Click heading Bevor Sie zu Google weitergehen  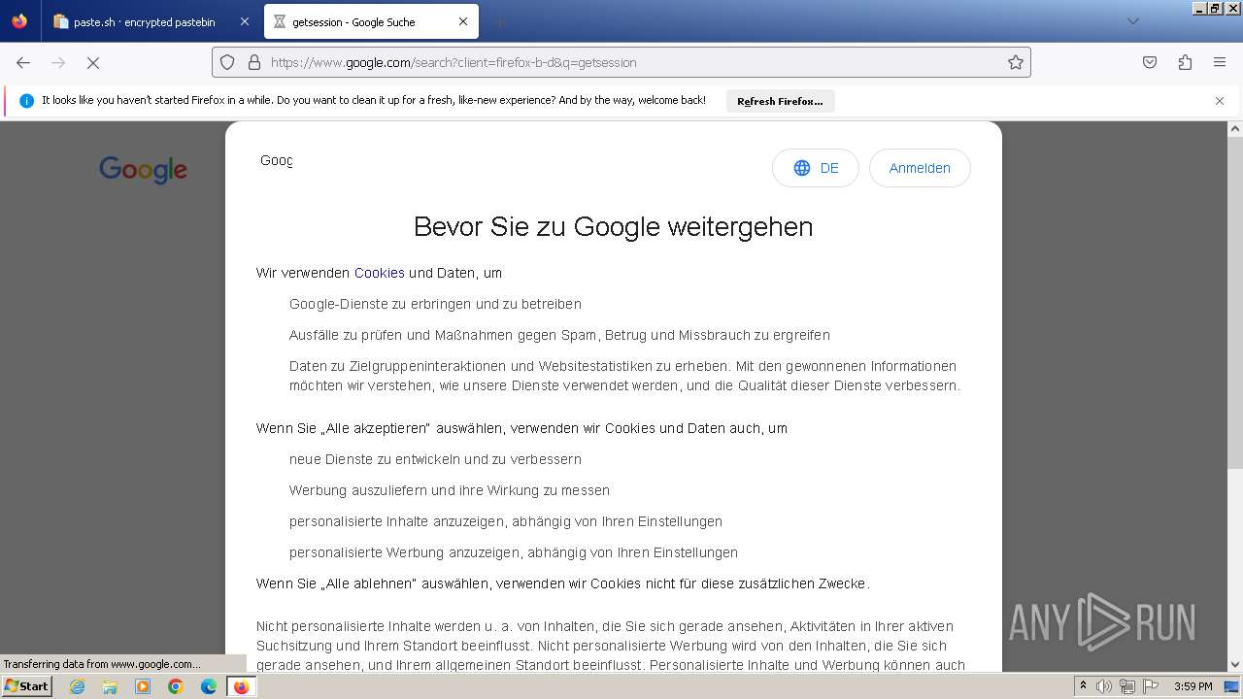click(x=613, y=226)
